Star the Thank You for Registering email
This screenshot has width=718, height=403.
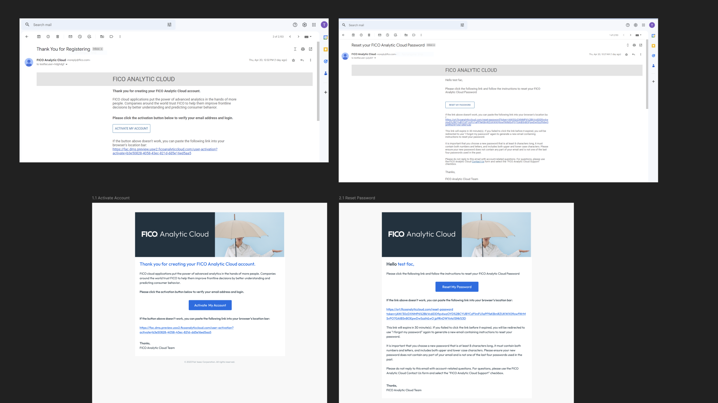point(293,60)
